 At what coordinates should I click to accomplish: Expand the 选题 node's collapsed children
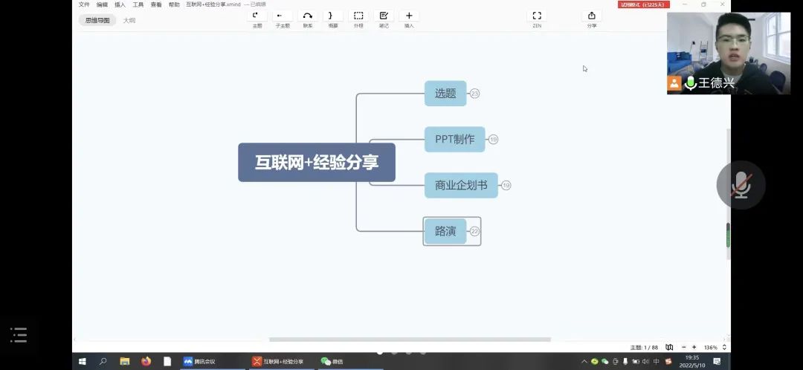pyautogui.click(x=475, y=94)
